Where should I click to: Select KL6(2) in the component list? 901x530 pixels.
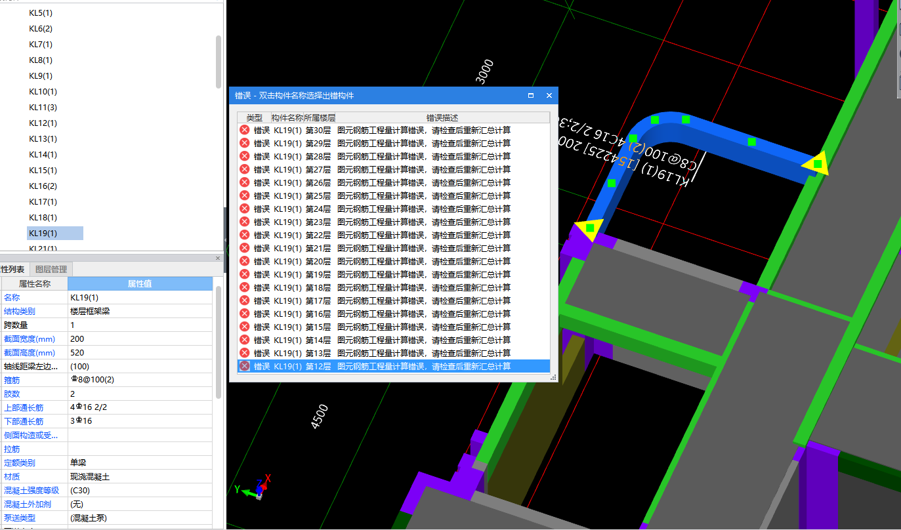pos(41,29)
